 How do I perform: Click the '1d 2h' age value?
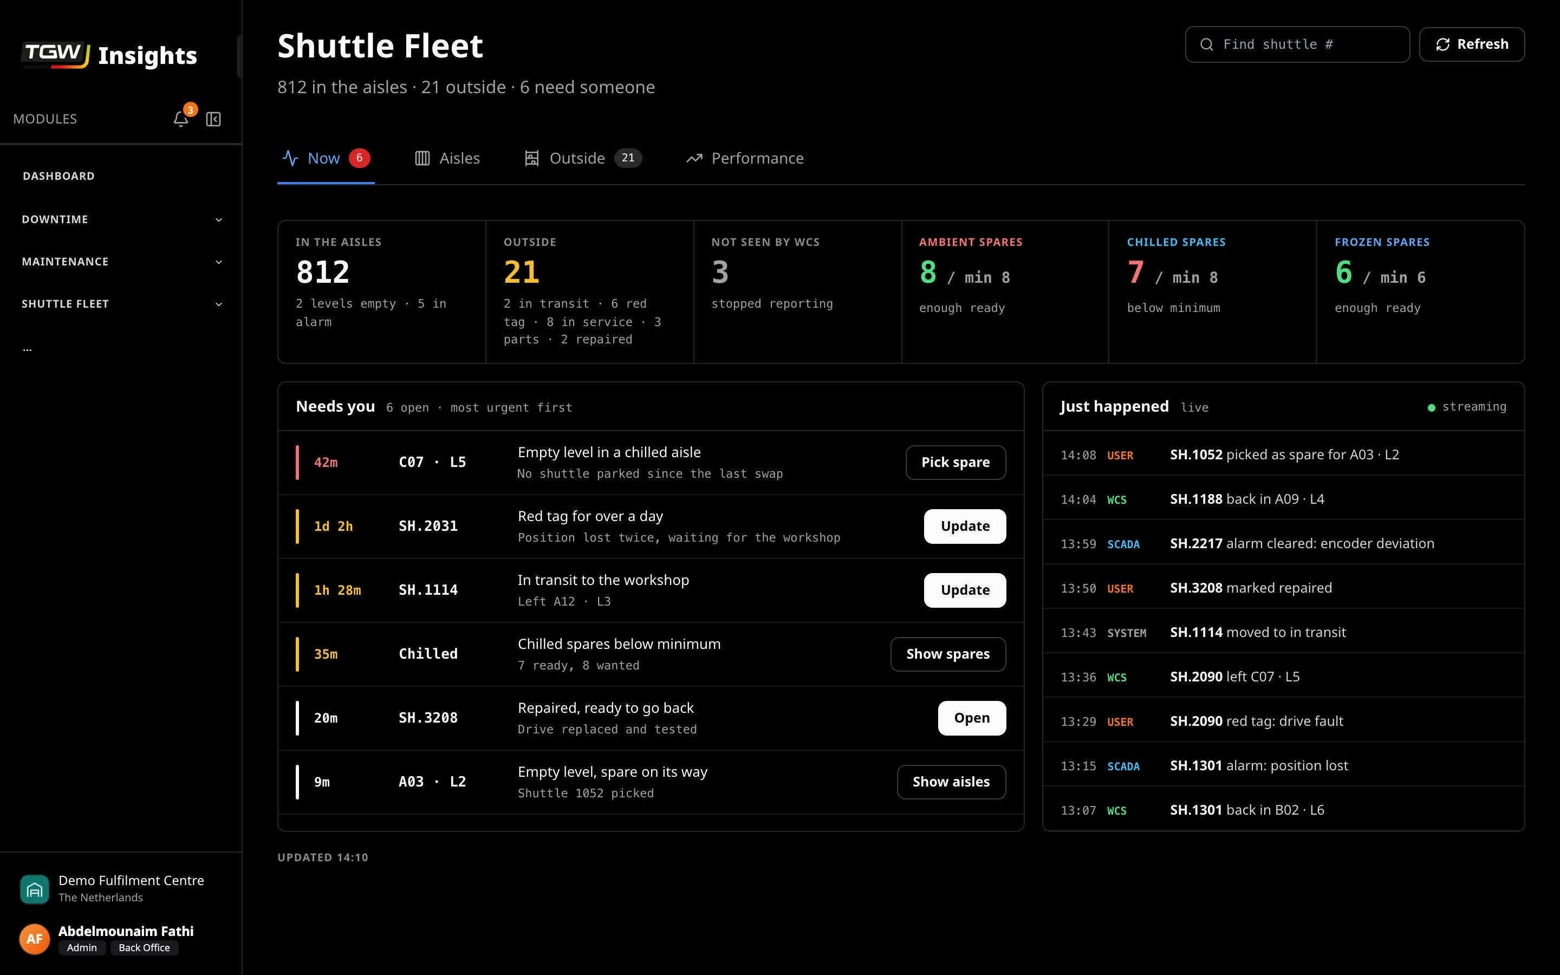333,526
